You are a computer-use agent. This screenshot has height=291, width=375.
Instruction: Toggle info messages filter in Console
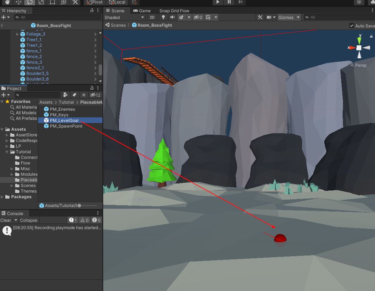pyautogui.click(x=73, y=220)
